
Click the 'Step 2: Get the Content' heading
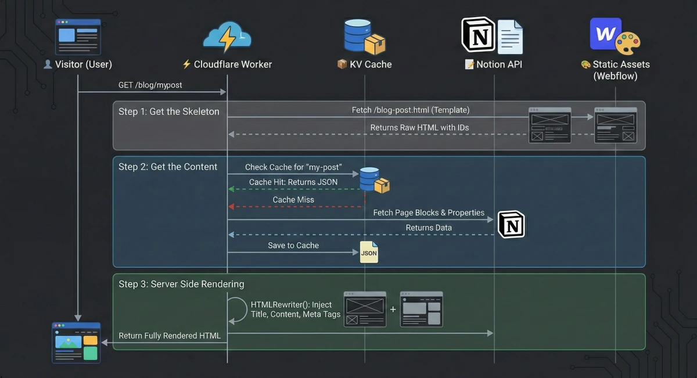click(168, 167)
